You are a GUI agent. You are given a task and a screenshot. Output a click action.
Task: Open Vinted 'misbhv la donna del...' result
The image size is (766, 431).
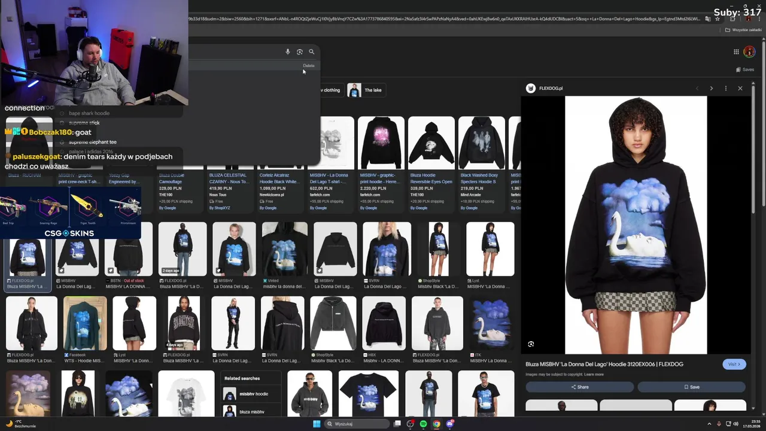coord(285,256)
